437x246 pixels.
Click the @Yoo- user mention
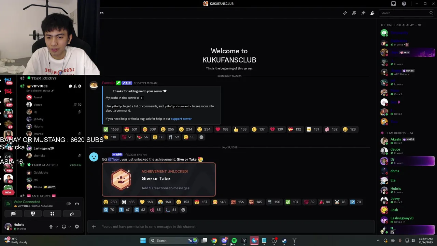[114, 160]
